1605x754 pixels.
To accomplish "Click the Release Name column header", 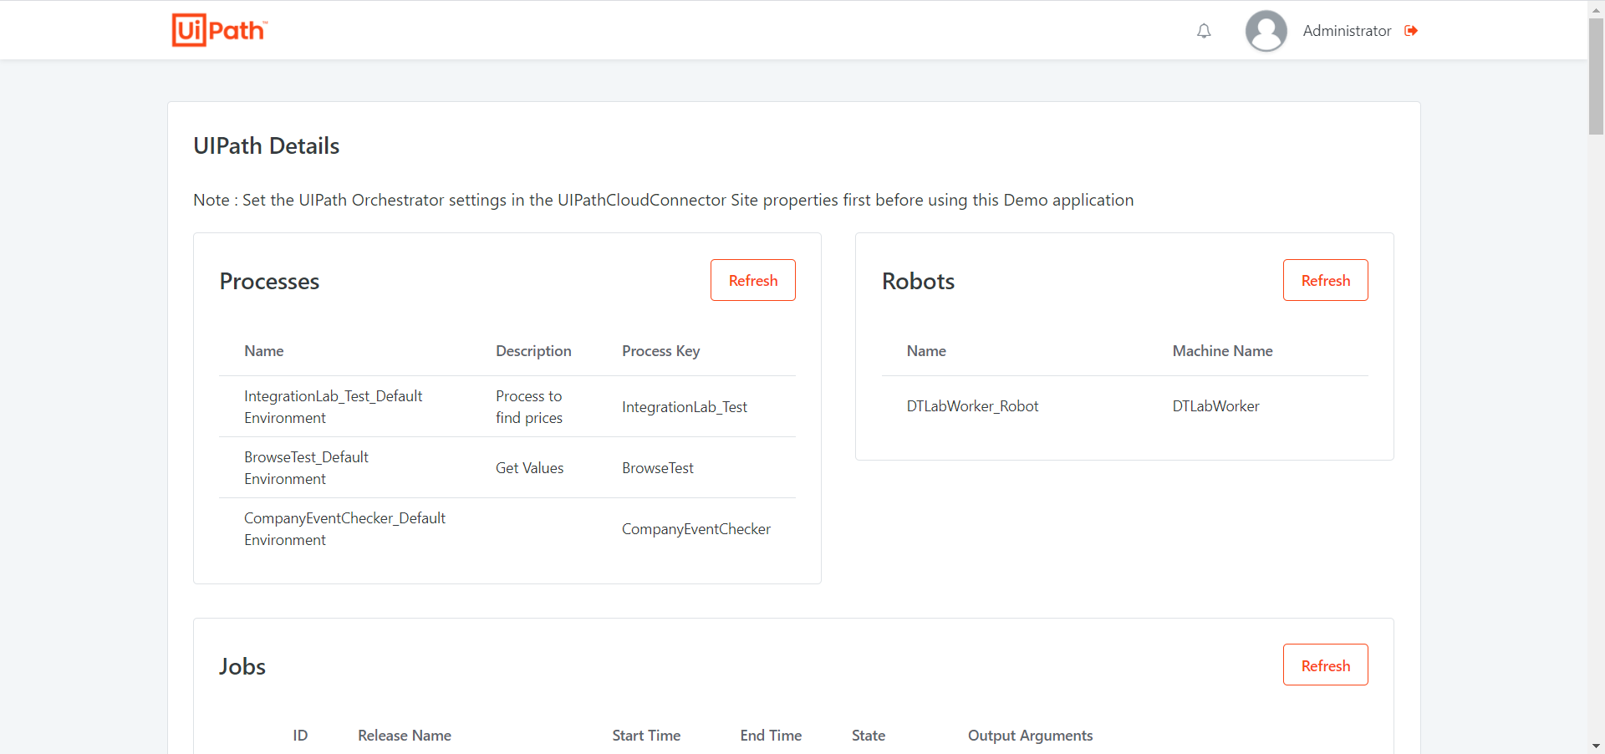I will (405, 736).
